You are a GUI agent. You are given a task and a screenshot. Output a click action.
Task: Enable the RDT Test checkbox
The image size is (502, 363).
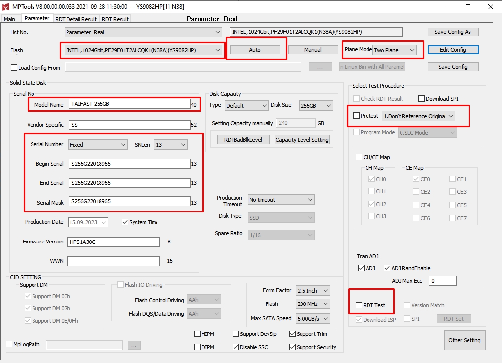coord(359,305)
